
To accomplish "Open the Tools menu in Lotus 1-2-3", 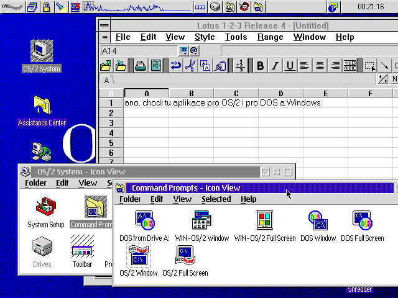I will coord(236,37).
